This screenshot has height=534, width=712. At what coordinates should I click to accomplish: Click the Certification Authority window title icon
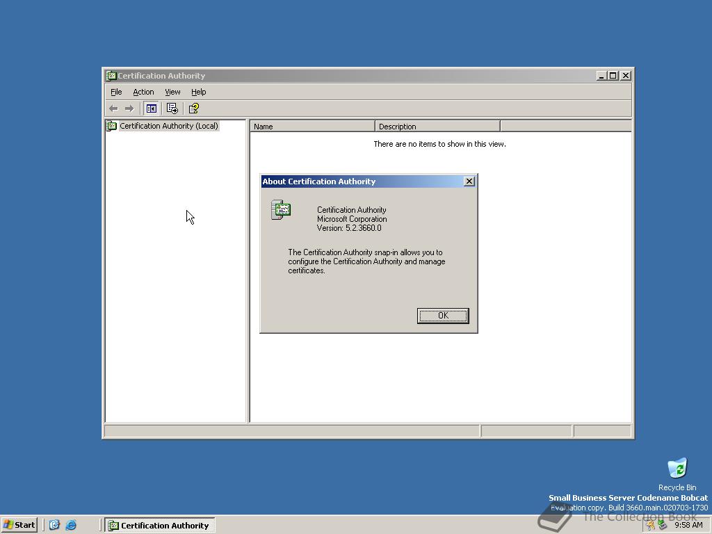(x=111, y=76)
